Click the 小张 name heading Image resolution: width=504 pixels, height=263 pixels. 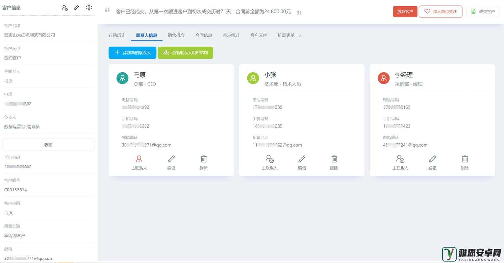(x=270, y=75)
